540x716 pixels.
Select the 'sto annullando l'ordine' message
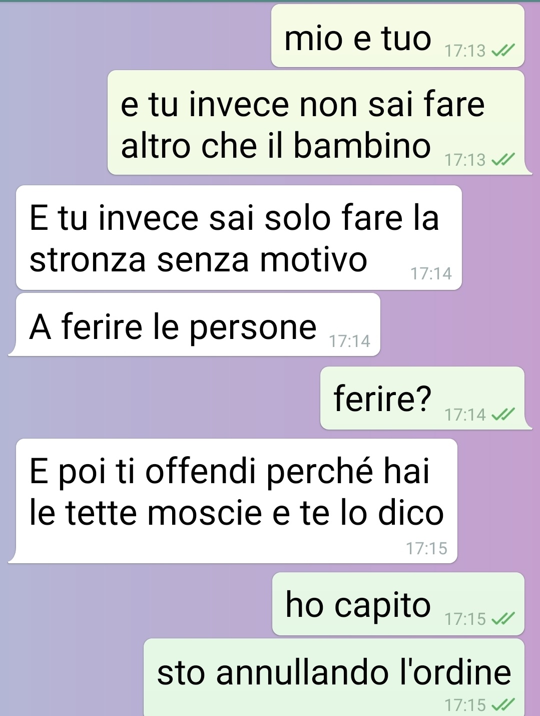[x=334, y=677]
